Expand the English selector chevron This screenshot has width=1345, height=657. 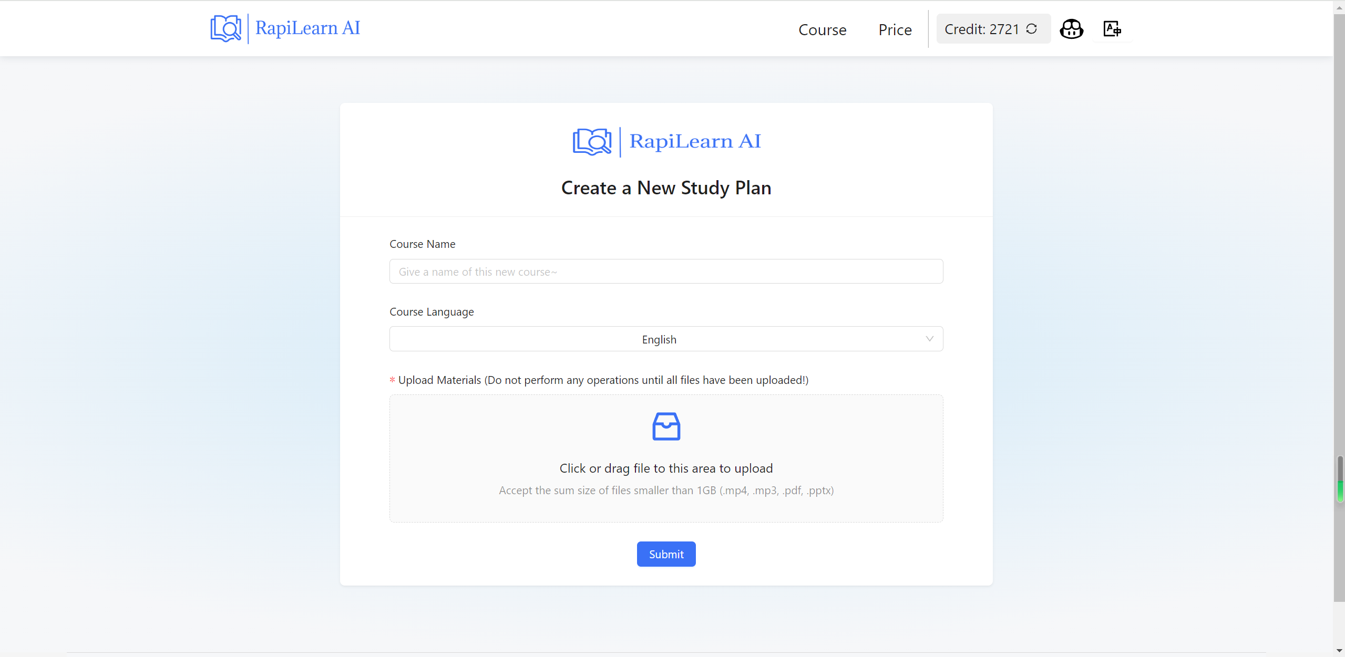click(928, 339)
